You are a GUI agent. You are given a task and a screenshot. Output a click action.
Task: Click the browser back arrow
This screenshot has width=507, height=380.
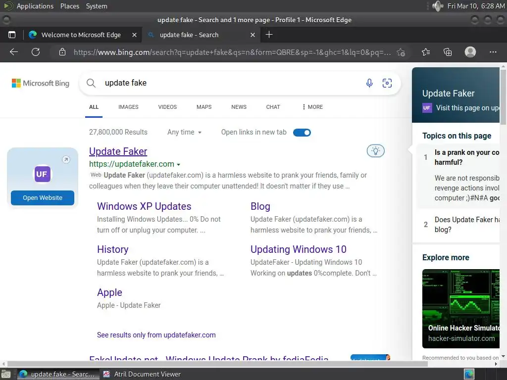(x=13, y=52)
